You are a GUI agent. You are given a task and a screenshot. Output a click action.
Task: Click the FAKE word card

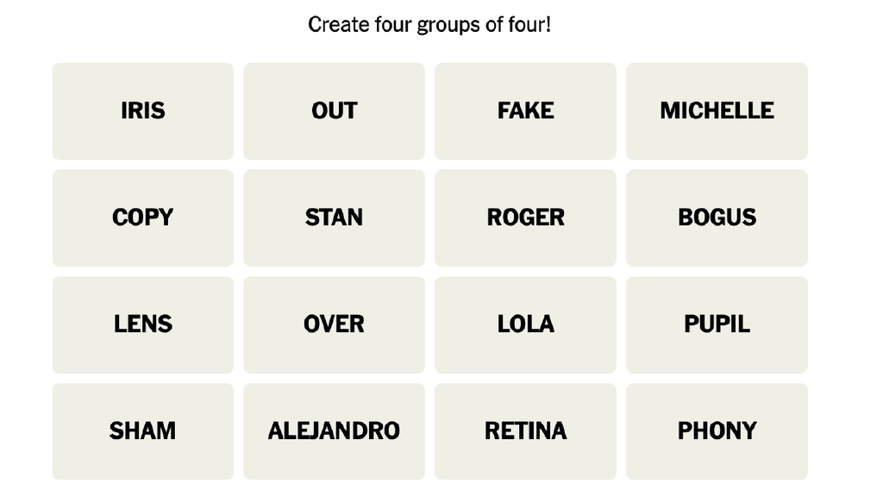tap(525, 111)
